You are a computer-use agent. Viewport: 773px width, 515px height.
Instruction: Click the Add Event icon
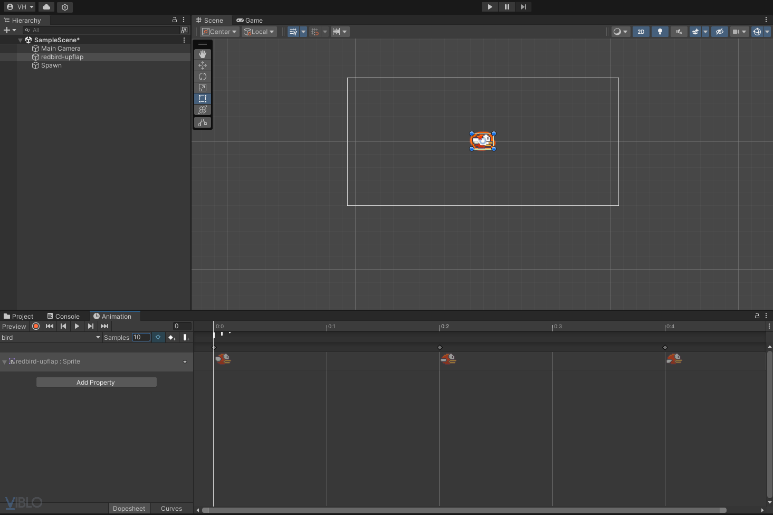tap(186, 338)
